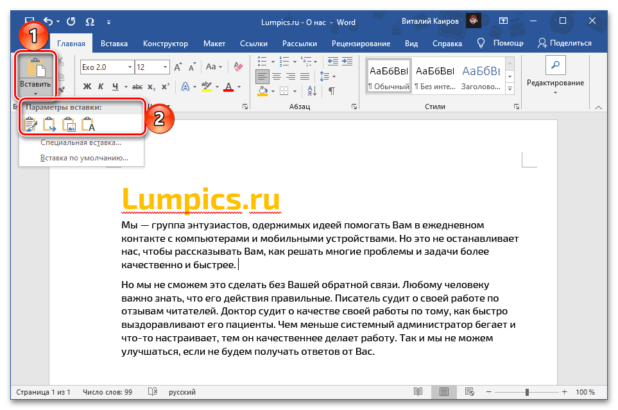
Task: Toggle bold (Ж) formatting
Action: point(87,87)
